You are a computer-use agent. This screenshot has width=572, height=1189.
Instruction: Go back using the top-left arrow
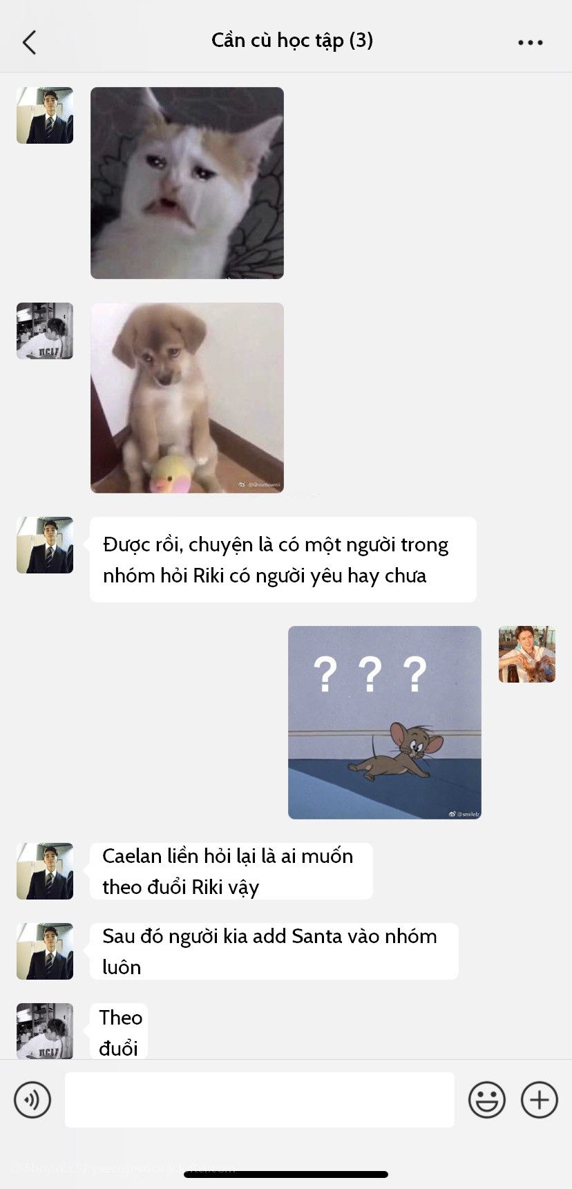tap(29, 43)
